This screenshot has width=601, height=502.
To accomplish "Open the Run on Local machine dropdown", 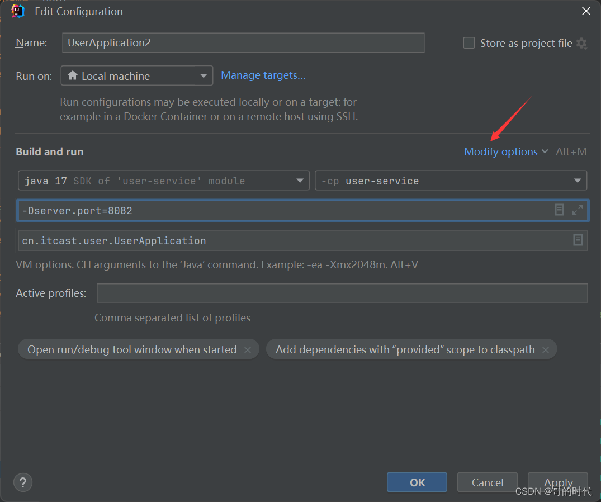I will click(136, 76).
